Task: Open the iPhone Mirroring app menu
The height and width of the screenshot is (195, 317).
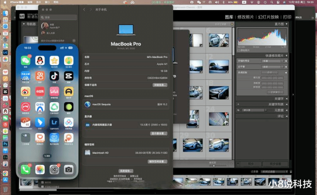Action: (x=17, y=2)
